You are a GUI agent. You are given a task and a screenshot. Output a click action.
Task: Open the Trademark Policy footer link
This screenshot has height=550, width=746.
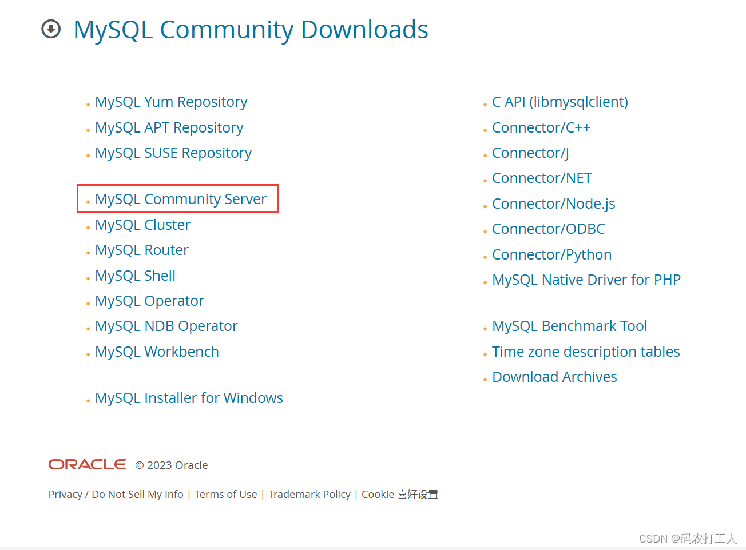309,495
